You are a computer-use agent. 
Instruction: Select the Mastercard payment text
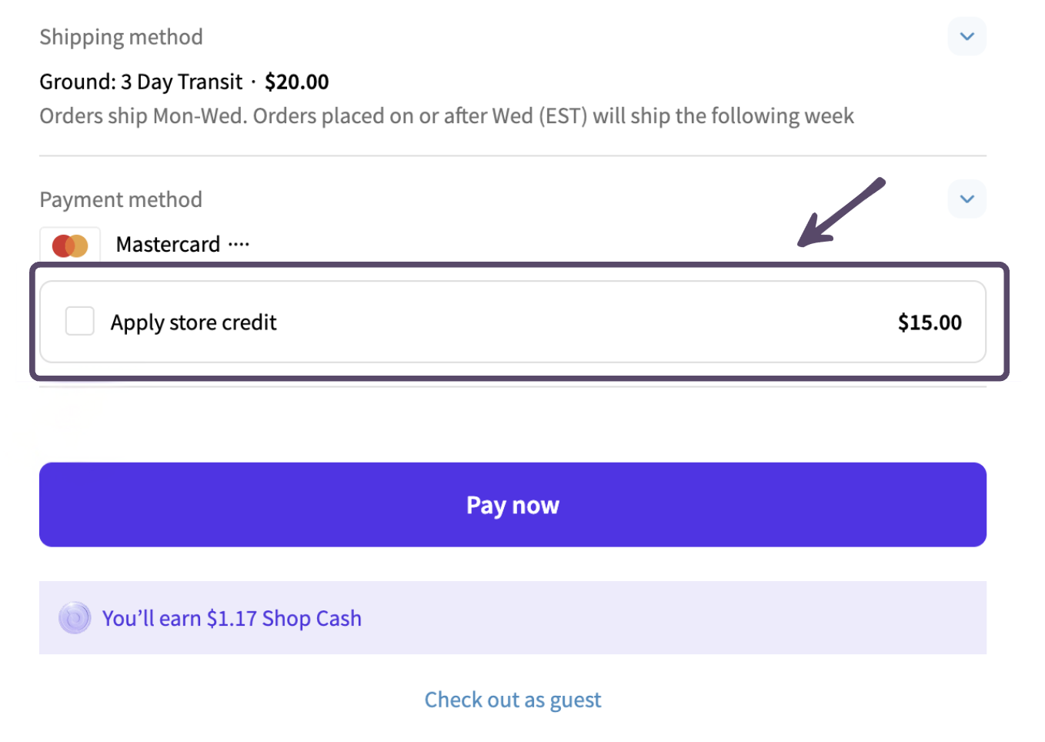pyautogui.click(x=168, y=245)
